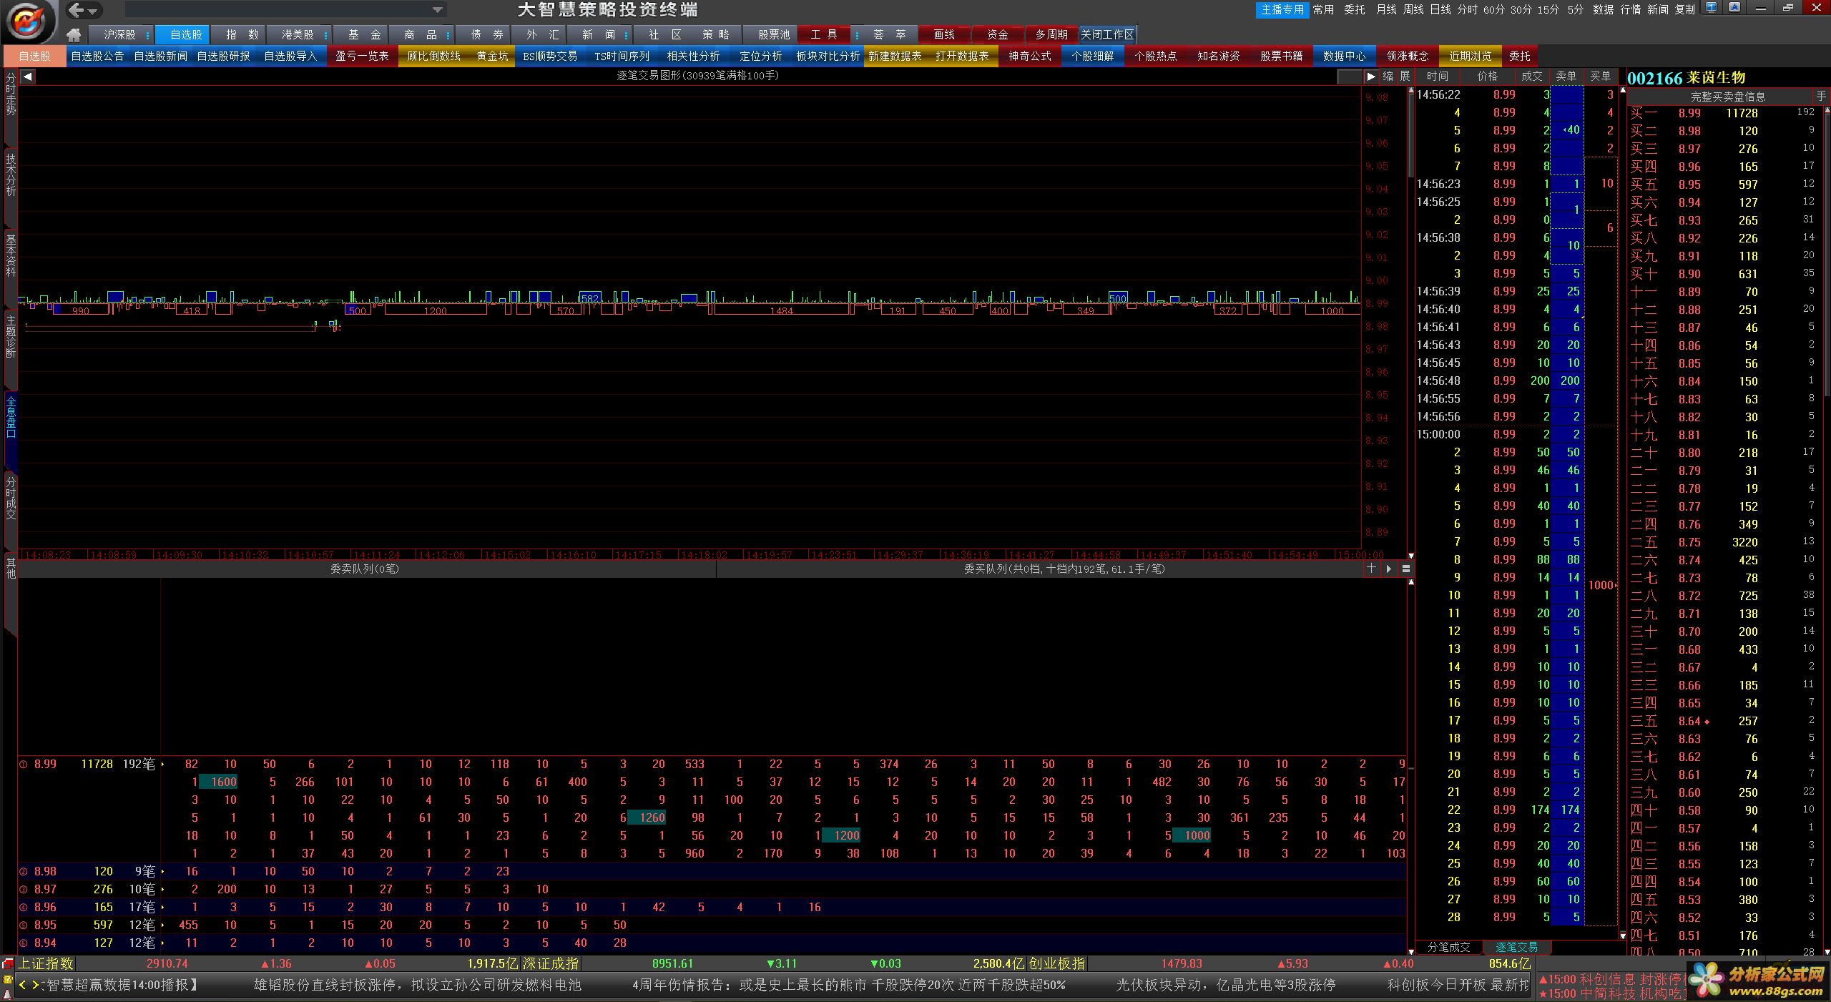Click the circled icon beside price 8.99
Screen dimensions: 1831x1002
[24, 765]
